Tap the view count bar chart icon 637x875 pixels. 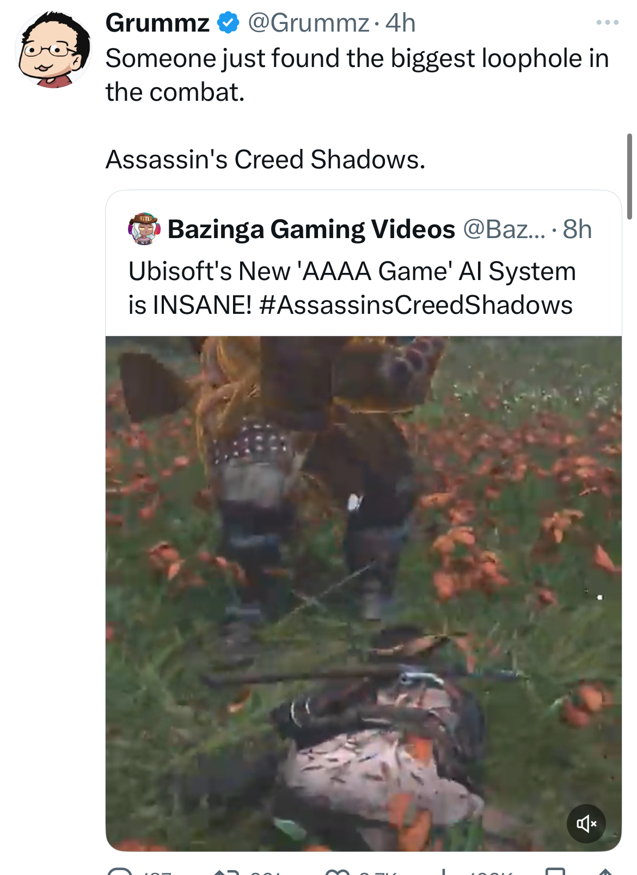[x=445, y=872]
